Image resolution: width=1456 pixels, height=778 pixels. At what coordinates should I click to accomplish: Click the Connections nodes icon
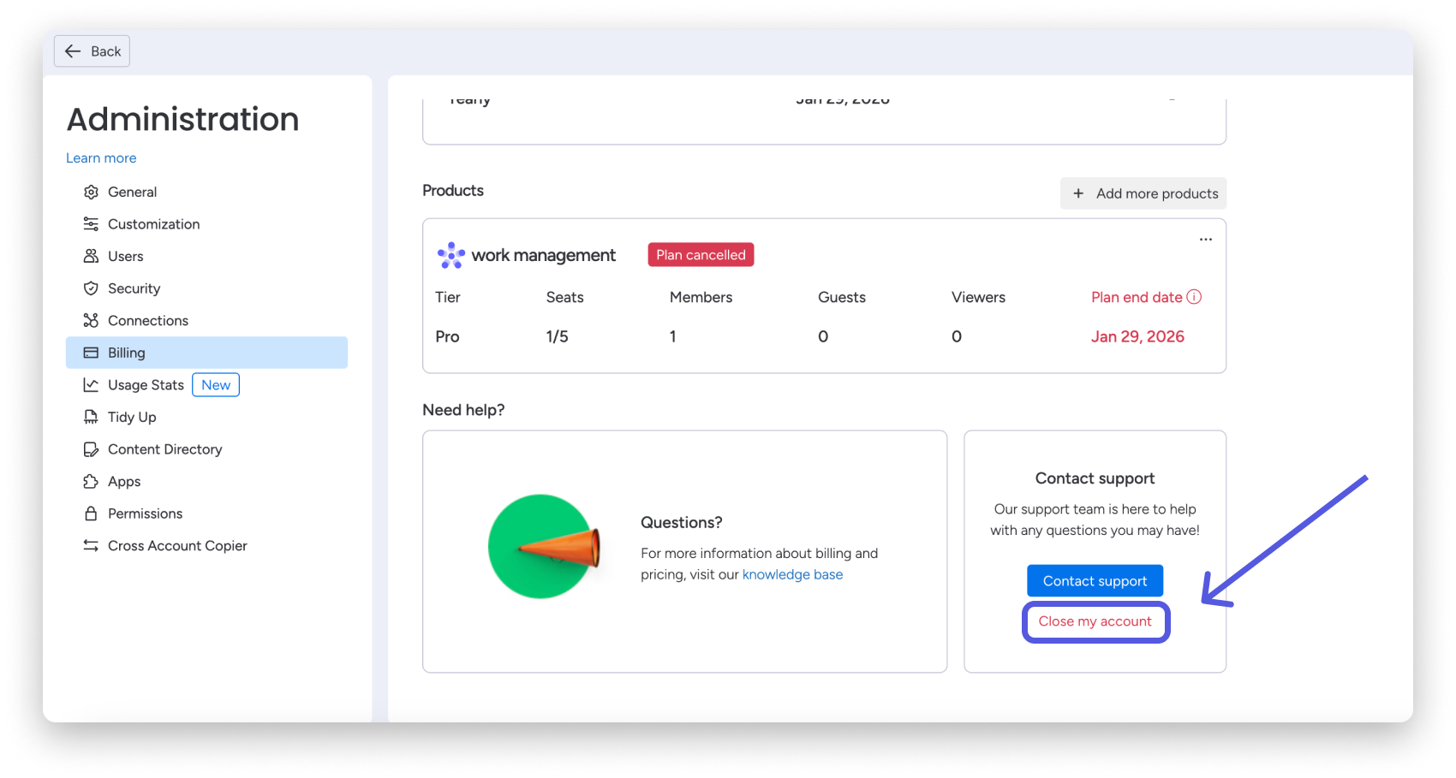coord(91,320)
